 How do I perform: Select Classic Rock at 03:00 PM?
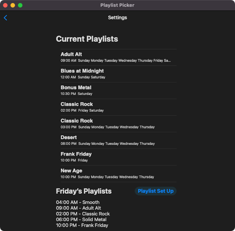pos(118,124)
